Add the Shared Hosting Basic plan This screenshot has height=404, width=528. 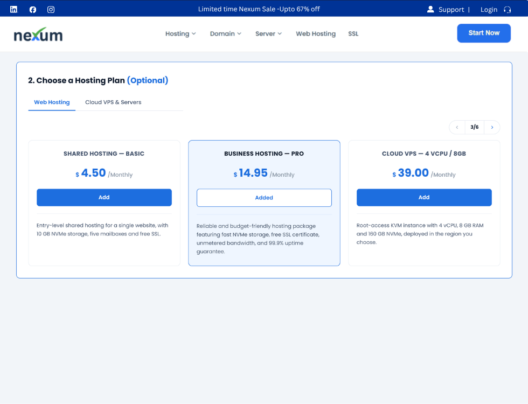[x=104, y=197]
